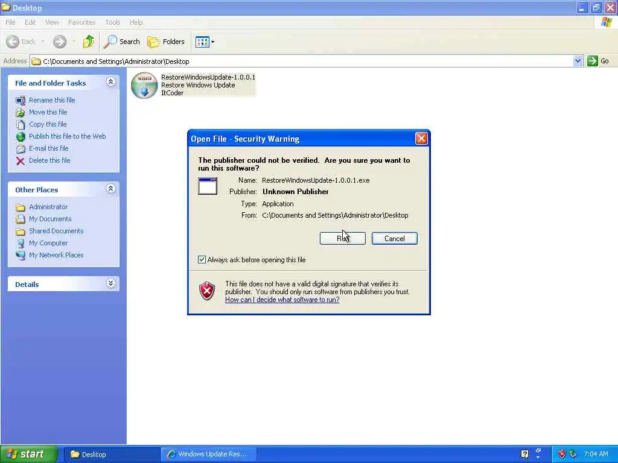Viewport: 618px width, 463px height.
Task: Open the File menu
Action: pos(10,22)
